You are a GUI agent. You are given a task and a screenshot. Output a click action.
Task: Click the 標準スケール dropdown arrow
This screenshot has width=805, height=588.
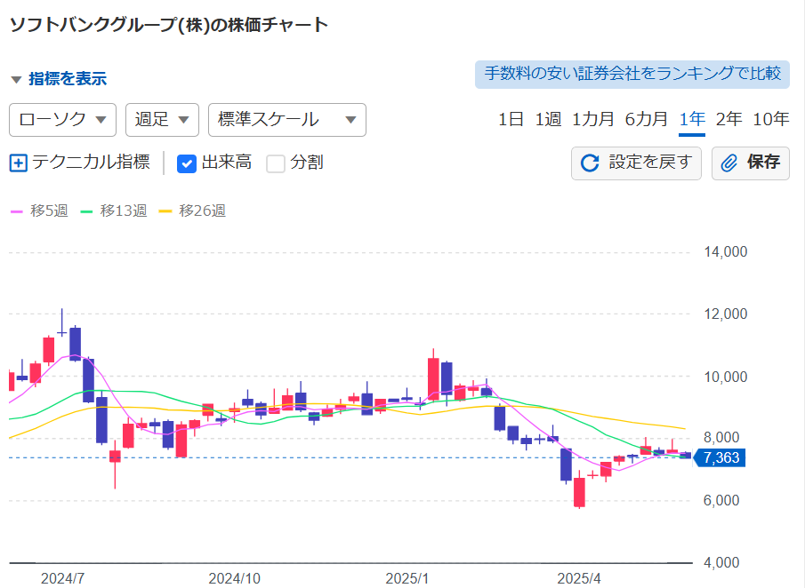350,121
